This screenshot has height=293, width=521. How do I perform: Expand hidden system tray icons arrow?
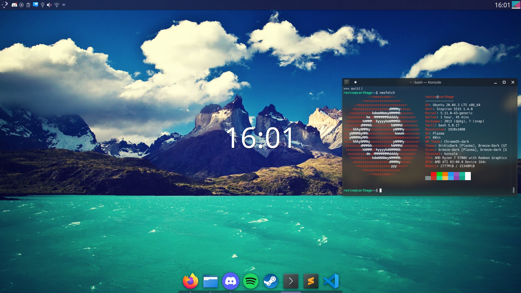tap(64, 5)
